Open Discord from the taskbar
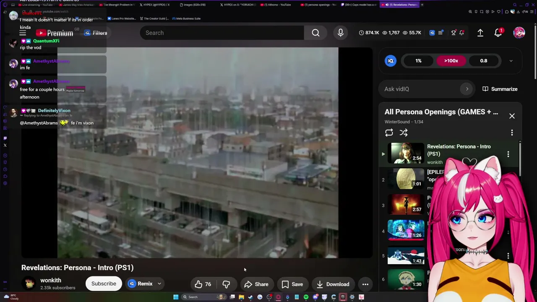Image resolution: width=537 pixels, height=302 pixels. 315,297
